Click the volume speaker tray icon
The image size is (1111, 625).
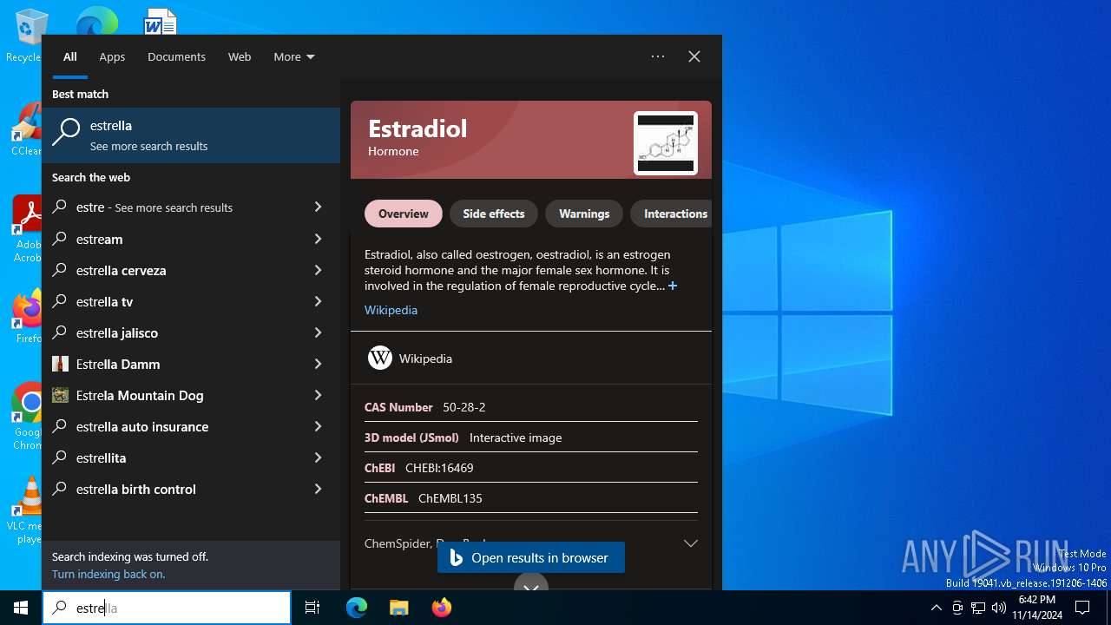click(999, 608)
